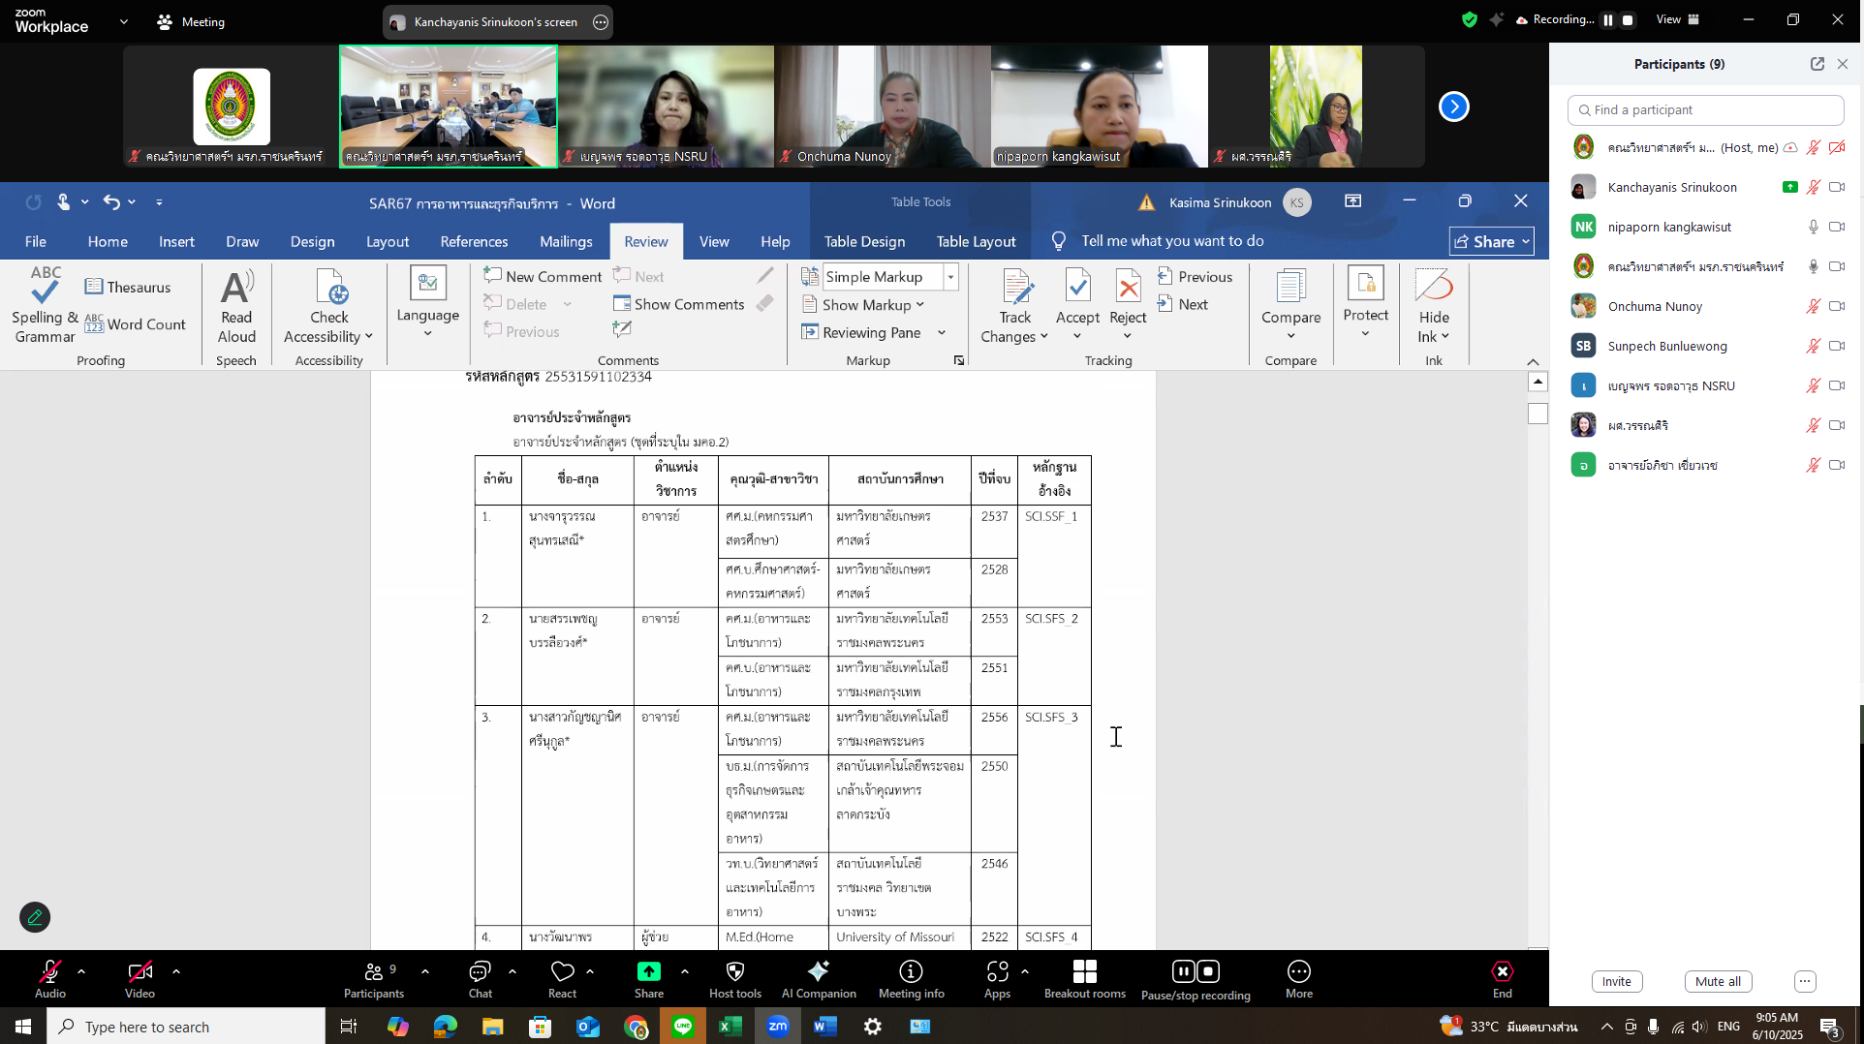Open Spelling & Grammar check
The height and width of the screenshot is (1044, 1864).
click(x=45, y=304)
